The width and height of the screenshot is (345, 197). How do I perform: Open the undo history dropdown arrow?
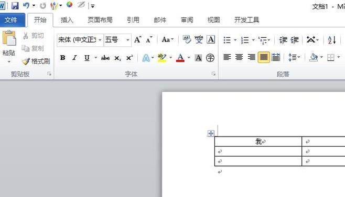(34, 5)
